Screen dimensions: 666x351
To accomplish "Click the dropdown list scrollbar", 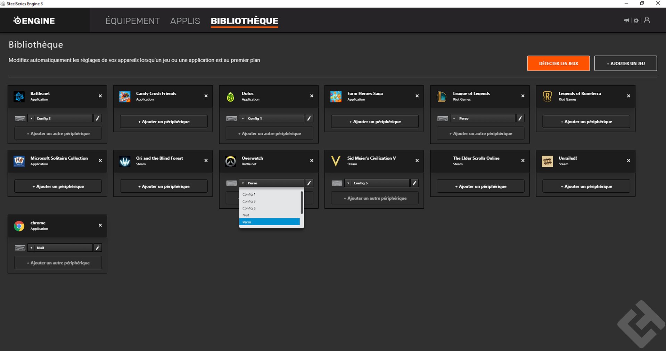I will pos(302,202).
